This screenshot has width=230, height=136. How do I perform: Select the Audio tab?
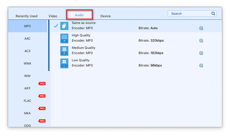click(x=79, y=15)
